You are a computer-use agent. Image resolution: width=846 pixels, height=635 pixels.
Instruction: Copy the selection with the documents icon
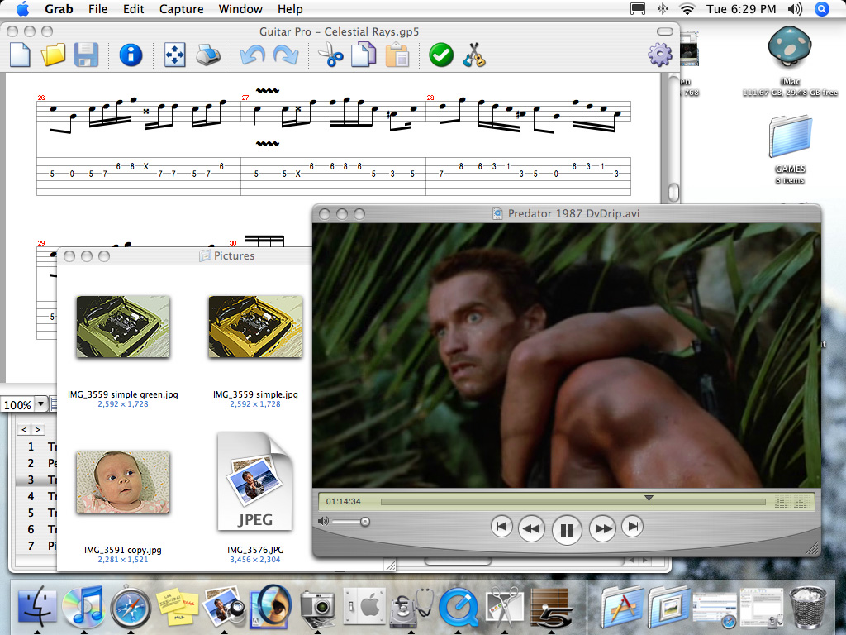click(x=364, y=55)
